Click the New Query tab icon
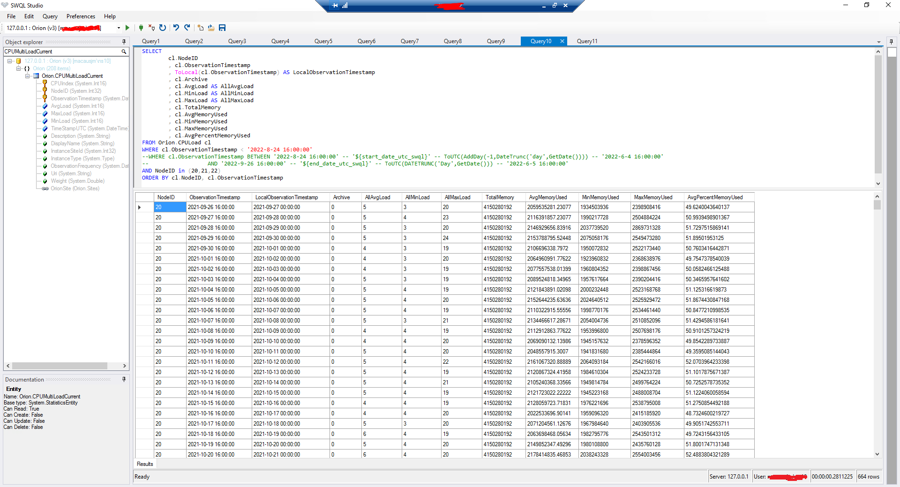Viewport: 900px width, 487px height. [201, 28]
